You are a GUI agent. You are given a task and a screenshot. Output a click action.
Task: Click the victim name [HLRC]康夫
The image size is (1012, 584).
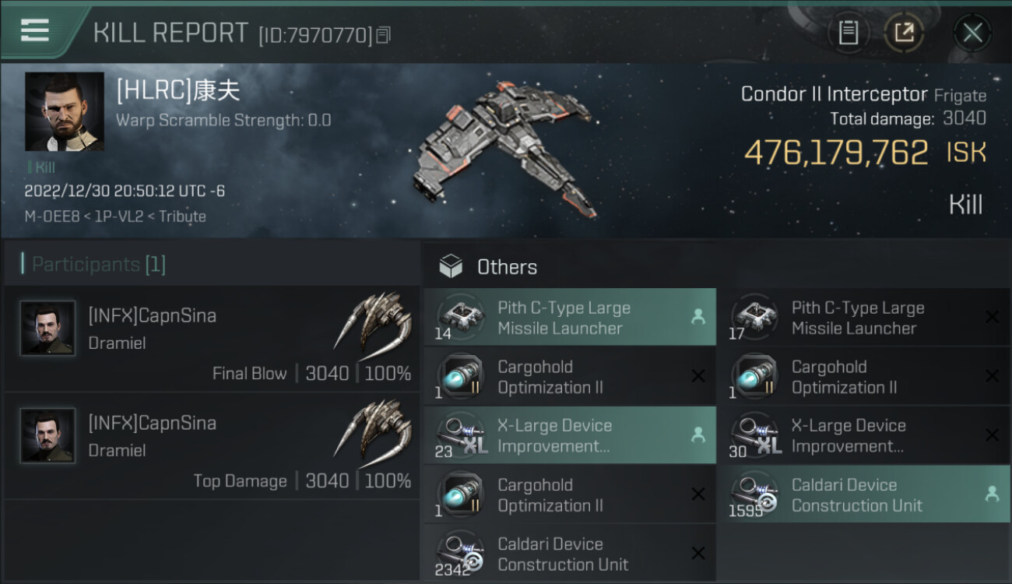(177, 91)
